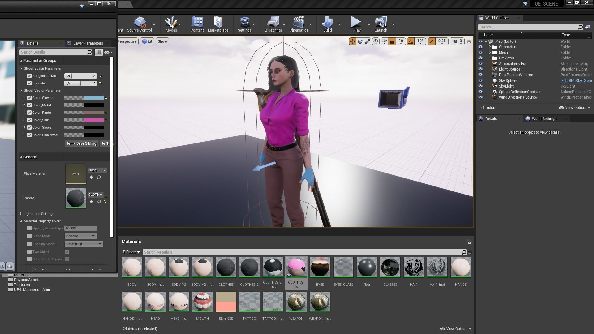Use selected asset arrow for Phys Material
Viewport: 594px width, 334px height.
pos(92,177)
